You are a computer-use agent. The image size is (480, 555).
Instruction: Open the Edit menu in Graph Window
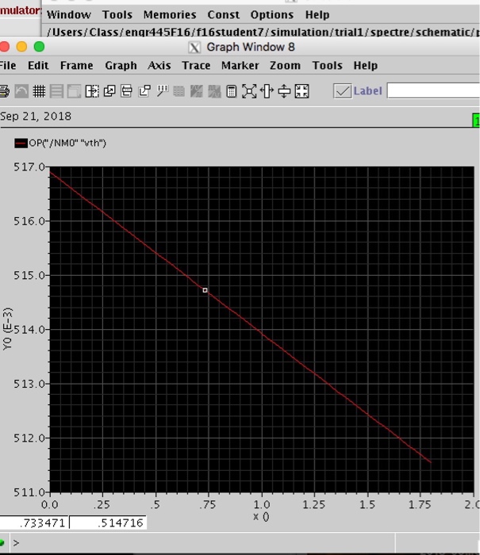tap(38, 66)
